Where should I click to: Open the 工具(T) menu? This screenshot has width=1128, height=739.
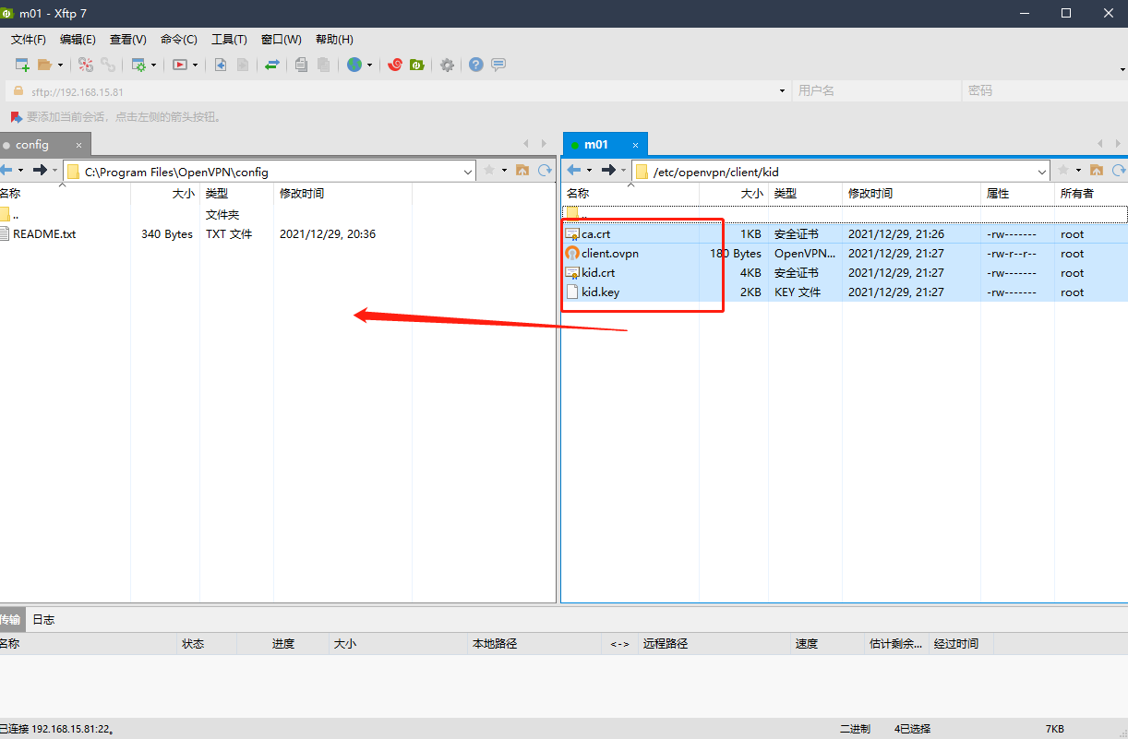coord(229,40)
